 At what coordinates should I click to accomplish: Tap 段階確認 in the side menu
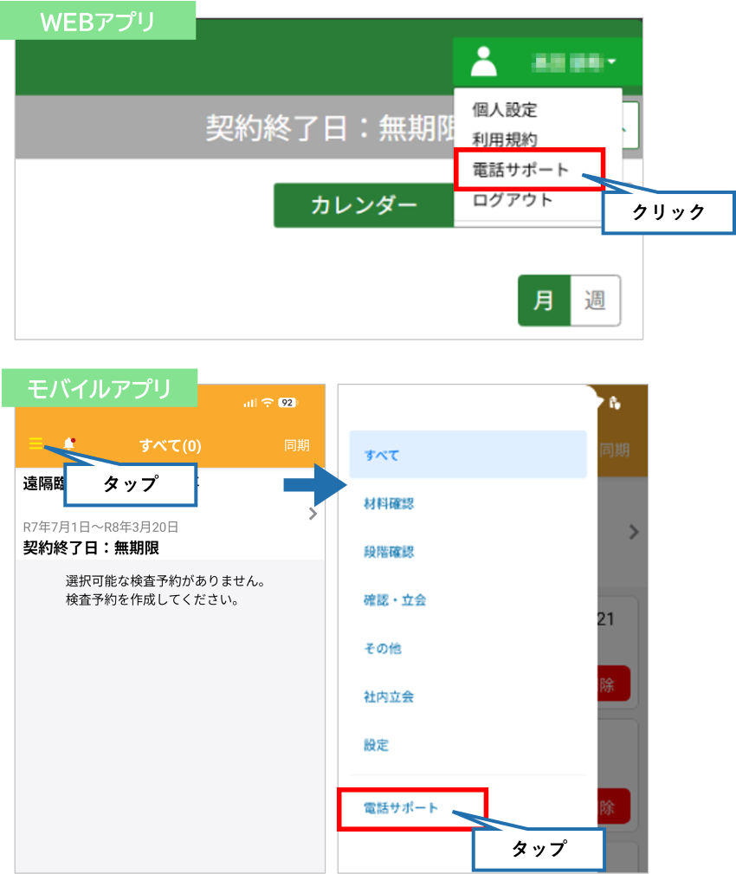pyautogui.click(x=389, y=552)
